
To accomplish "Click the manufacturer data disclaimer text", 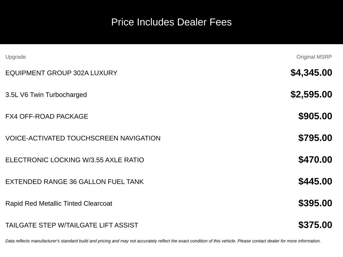I will [163, 241].
